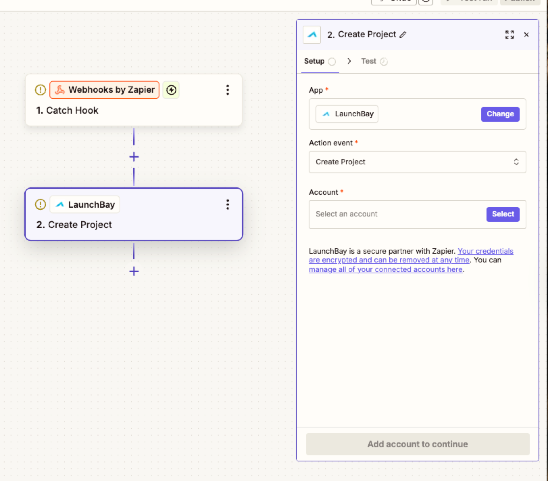Click the Select an account field
The width and height of the screenshot is (548, 481).
(417, 214)
